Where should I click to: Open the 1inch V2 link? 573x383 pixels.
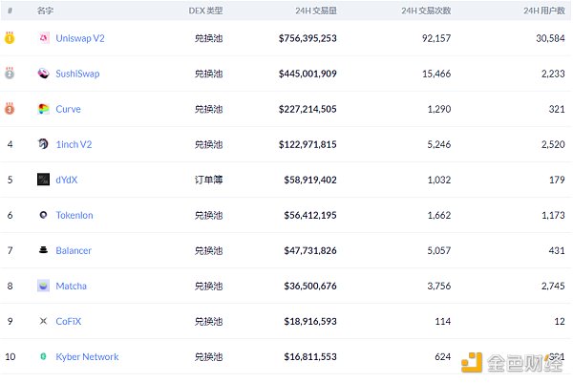tap(74, 144)
